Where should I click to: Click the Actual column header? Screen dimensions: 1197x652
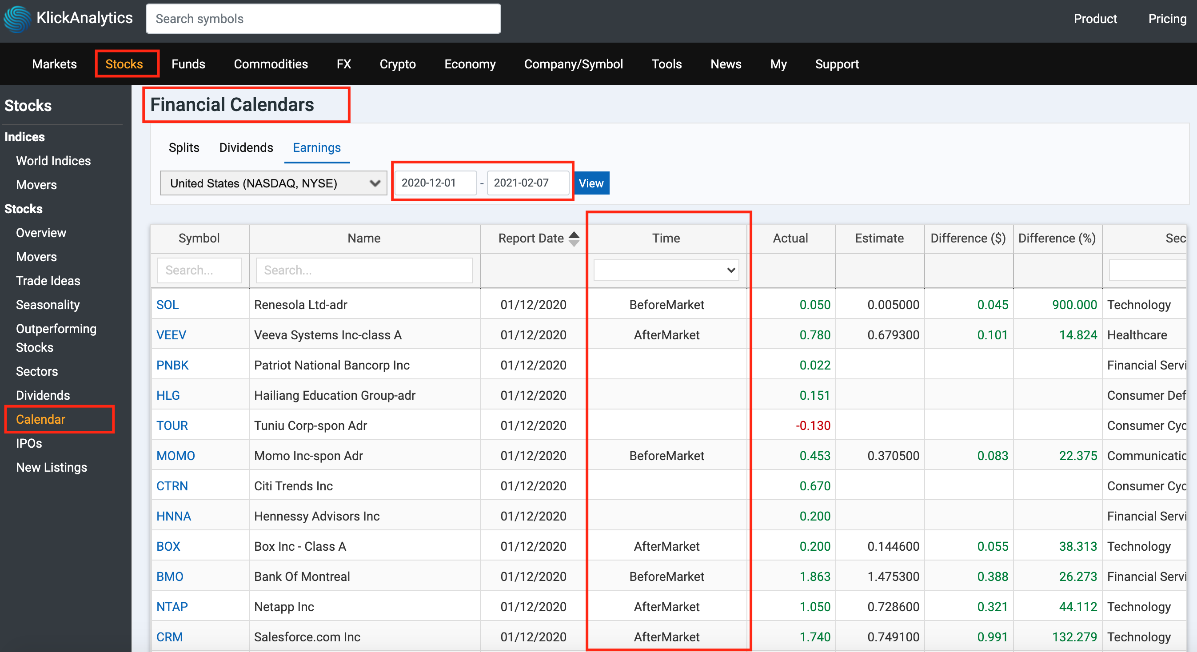(x=790, y=238)
